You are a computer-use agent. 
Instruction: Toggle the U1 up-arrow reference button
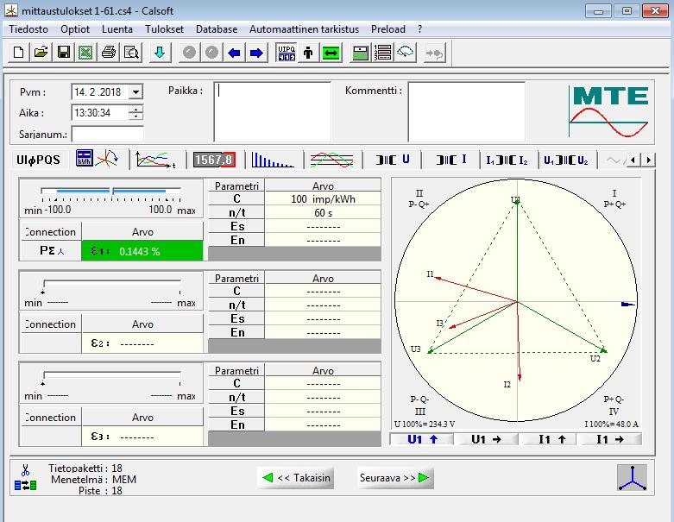click(x=422, y=439)
